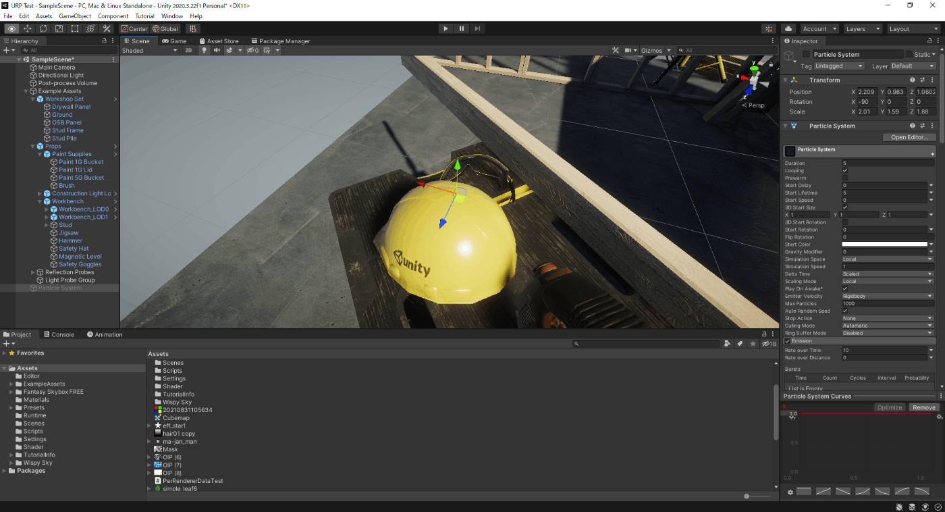945x512 pixels.
Task: Click the Pause button
Action: coord(462,28)
